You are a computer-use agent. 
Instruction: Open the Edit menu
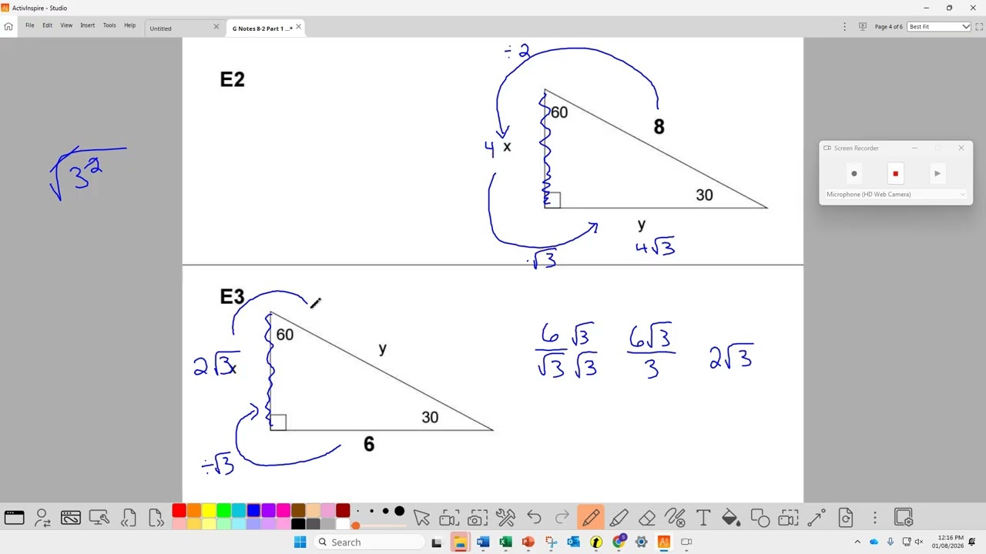[x=47, y=25]
